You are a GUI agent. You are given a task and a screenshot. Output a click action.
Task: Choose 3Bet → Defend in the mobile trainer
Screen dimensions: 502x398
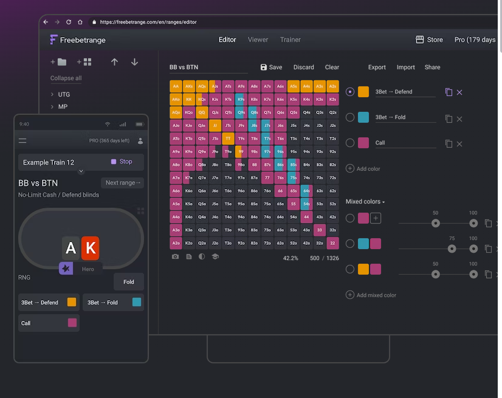(49, 302)
